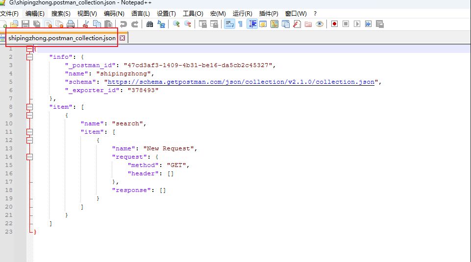Screen dimensions: 471x262
Task: Collapse the "info" block fold marker
Action: [30, 57]
